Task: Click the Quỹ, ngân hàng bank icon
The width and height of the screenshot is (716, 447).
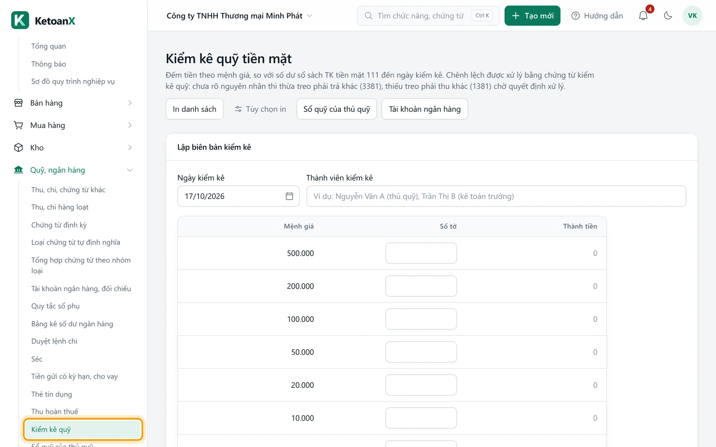Action: point(18,170)
